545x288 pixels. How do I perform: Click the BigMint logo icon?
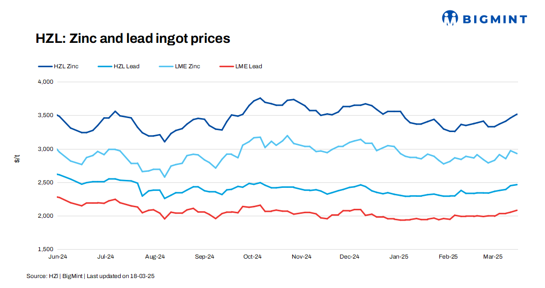pos(450,18)
